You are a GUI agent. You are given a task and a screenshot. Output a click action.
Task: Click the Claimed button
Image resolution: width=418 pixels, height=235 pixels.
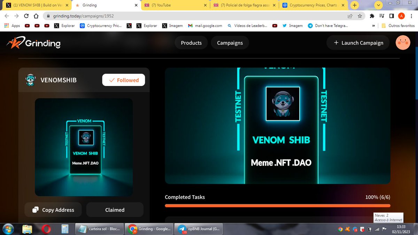tap(115, 210)
